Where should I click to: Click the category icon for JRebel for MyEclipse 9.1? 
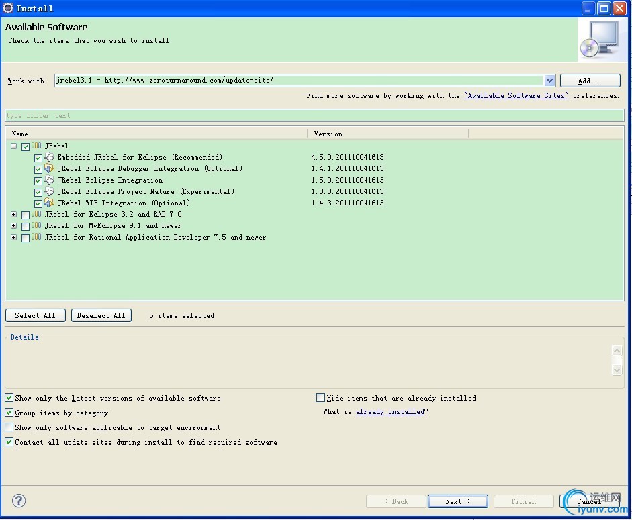[x=36, y=225]
